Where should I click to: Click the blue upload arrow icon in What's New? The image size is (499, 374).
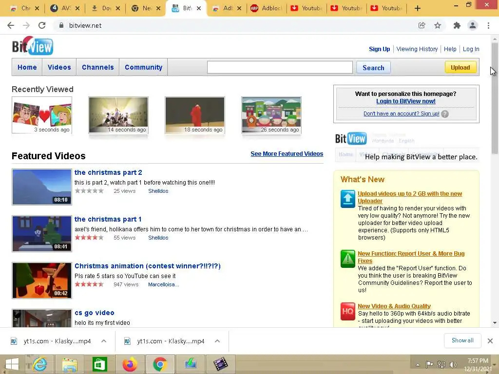pyautogui.click(x=347, y=199)
